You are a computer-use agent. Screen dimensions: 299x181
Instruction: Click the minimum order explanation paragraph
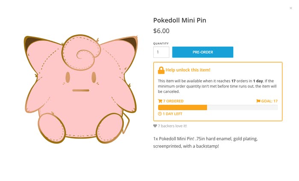(217, 86)
